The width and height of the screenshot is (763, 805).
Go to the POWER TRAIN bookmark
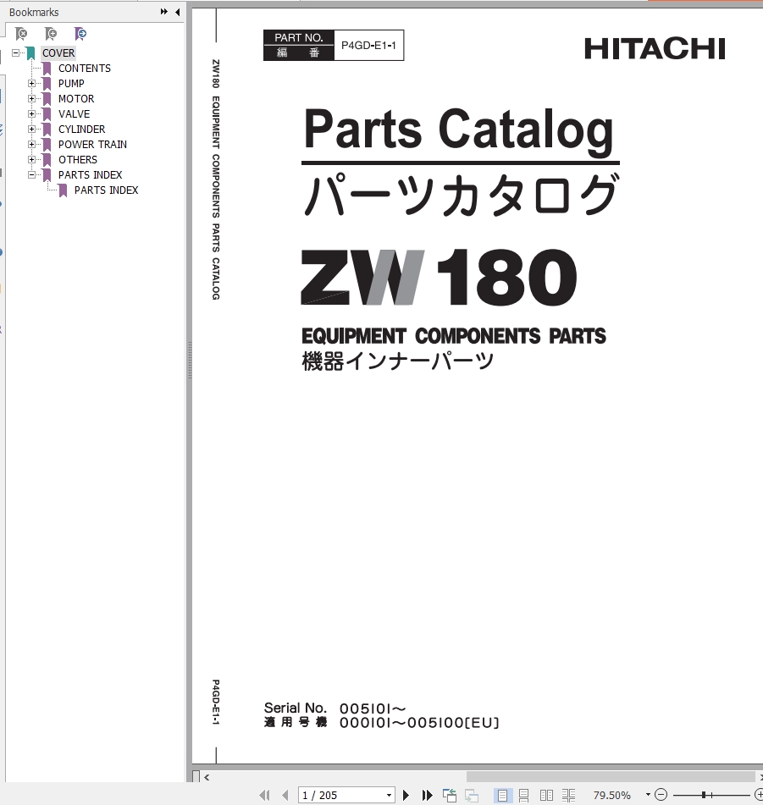pos(92,144)
